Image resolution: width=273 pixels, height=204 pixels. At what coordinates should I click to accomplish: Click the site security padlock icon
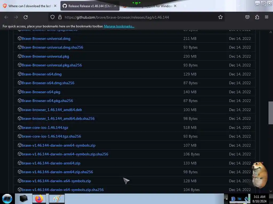(x=60, y=17)
